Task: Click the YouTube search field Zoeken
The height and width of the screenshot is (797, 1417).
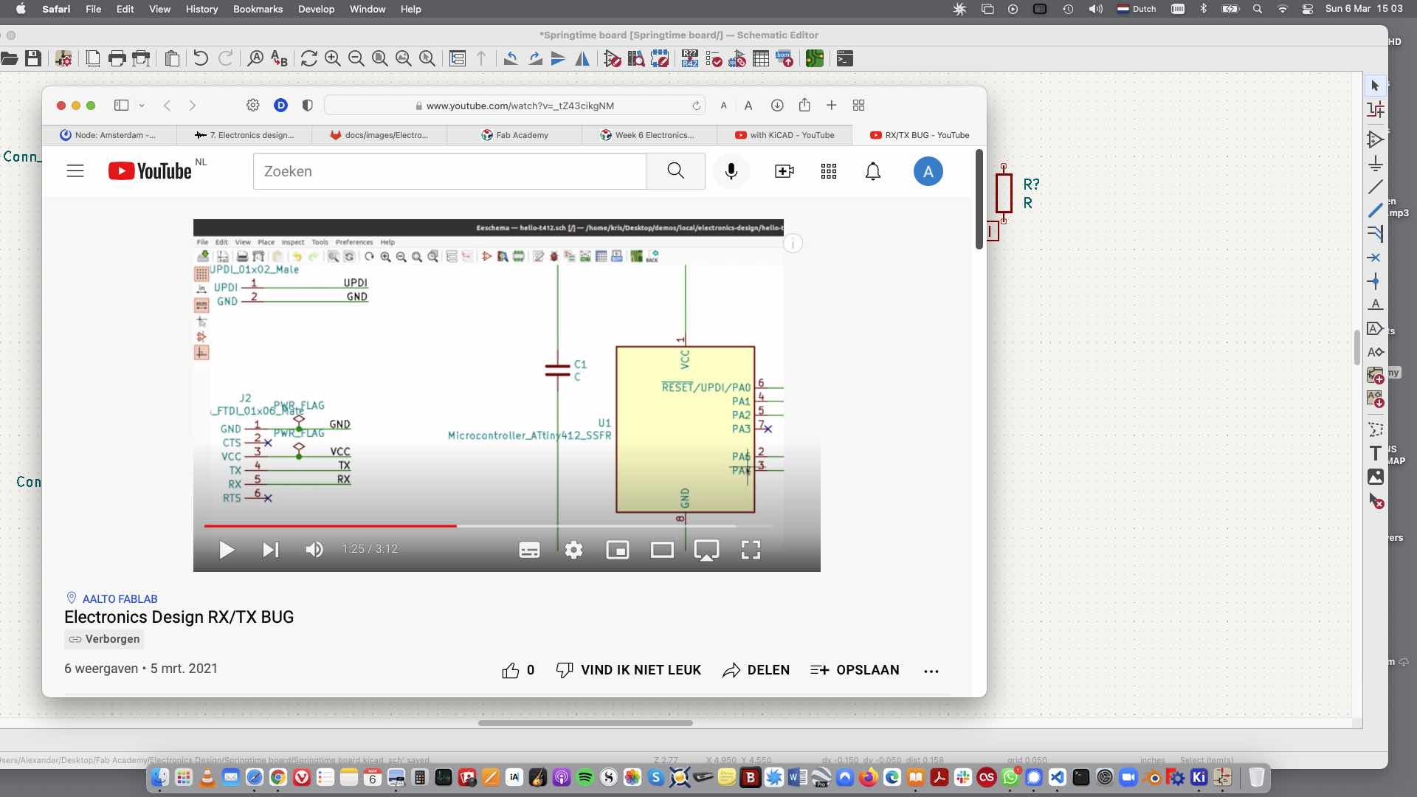Action: pos(450,171)
